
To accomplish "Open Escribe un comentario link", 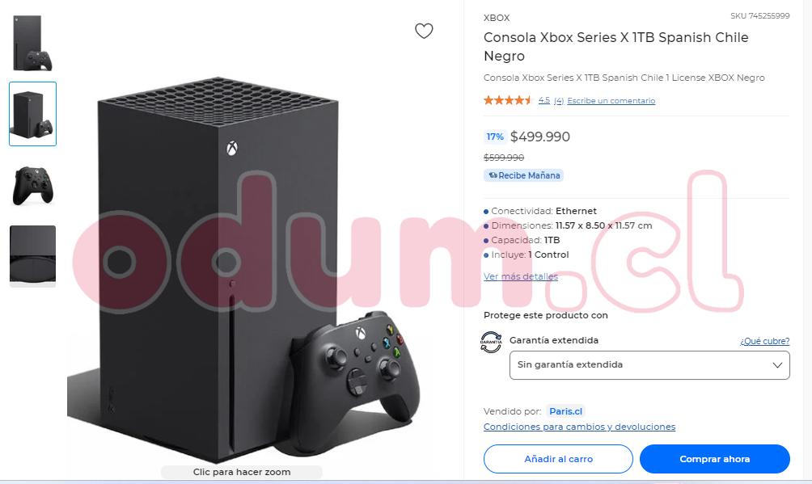I will [611, 101].
